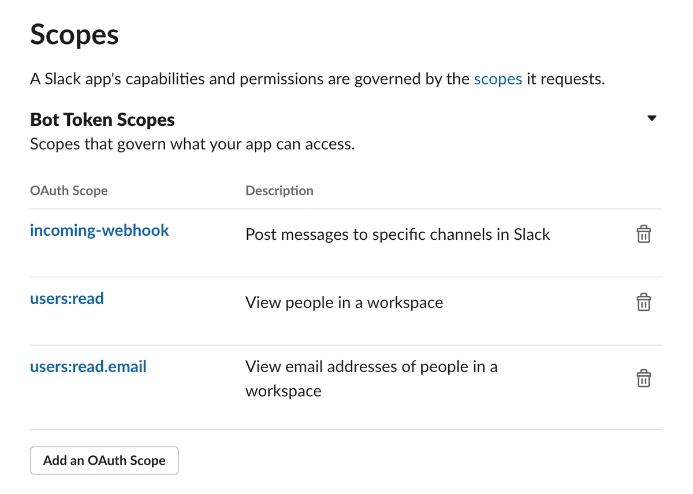The image size is (693, 494).
Task: Select the Scopes page title
Action: (x=74, y=34)
